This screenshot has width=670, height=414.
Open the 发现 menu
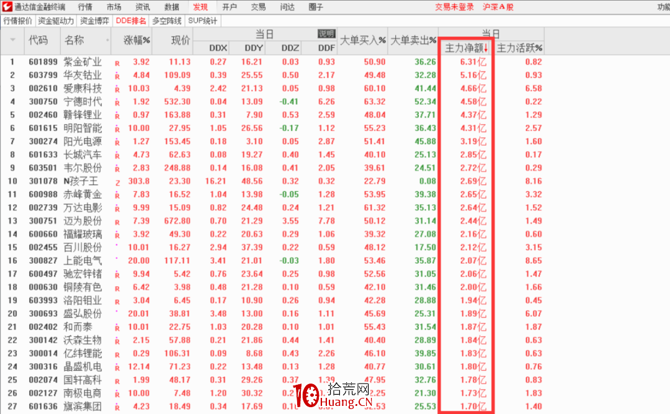[199, 7]
